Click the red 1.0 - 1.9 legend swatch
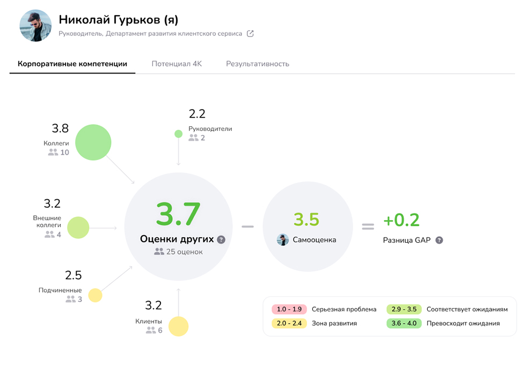Screen dimensions: 526x386 tap(289, 309)
